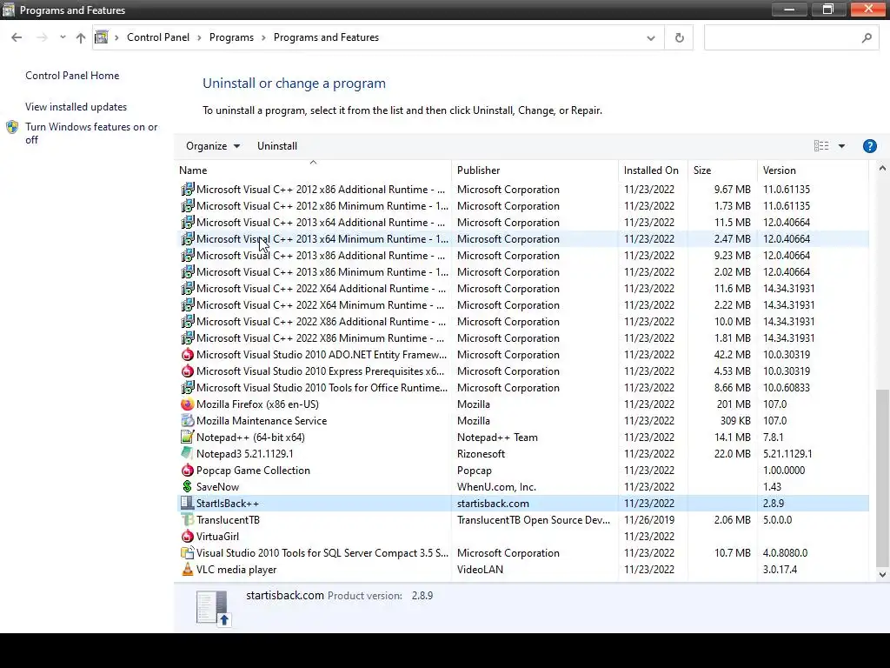The image size is (890, 668).
Task: Expand the More view options arrow
Action: click(x=841, y=146)
